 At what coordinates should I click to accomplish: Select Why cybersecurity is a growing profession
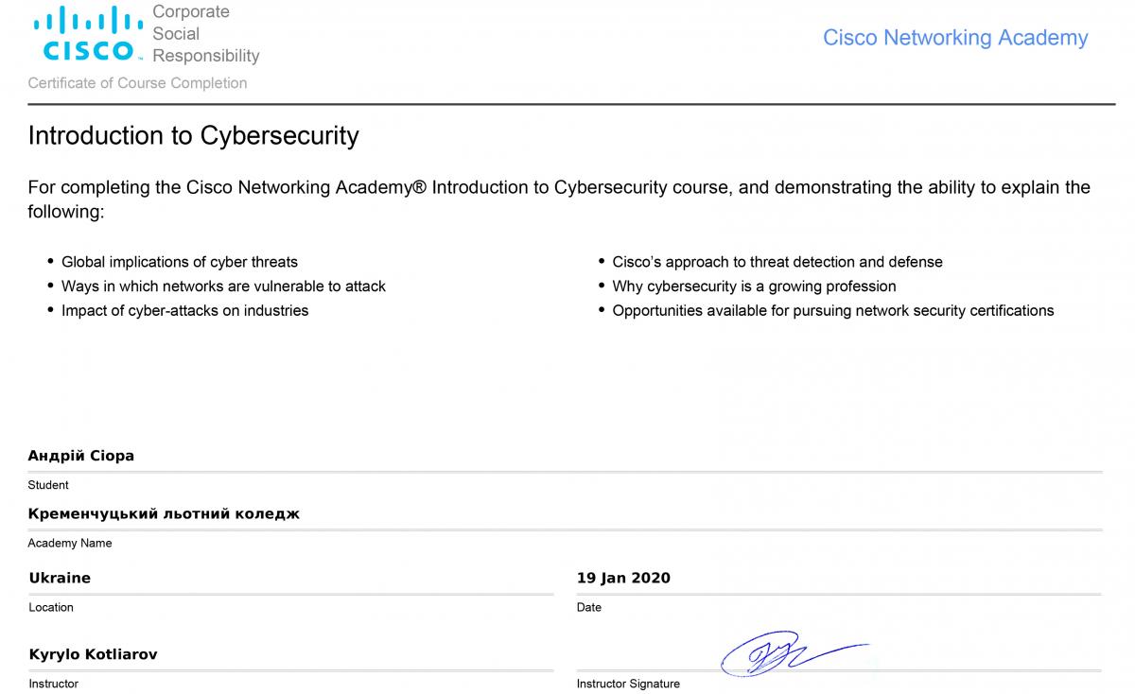754,286
